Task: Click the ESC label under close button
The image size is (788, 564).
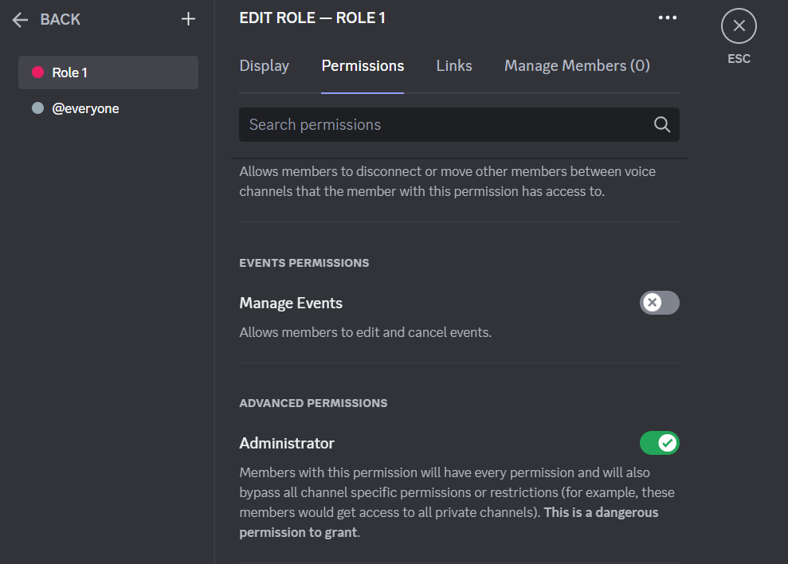Action: (x=739, y=59)
